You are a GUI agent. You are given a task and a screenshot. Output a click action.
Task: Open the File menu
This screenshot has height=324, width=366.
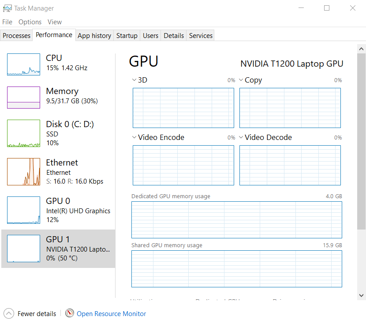(x=7, y=22)
